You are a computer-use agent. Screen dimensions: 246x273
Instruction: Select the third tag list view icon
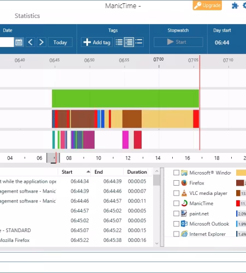[x=139, y=42]
